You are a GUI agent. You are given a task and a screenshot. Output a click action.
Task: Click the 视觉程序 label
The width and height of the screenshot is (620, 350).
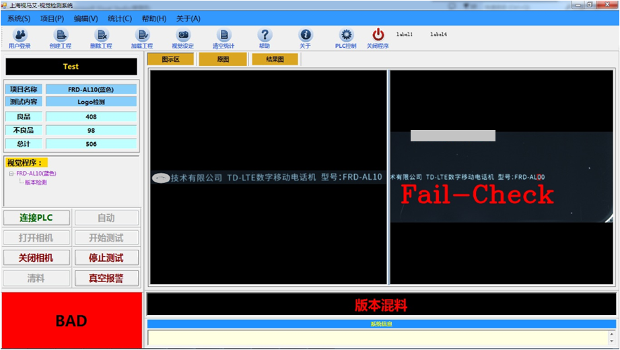coord(26,162)
